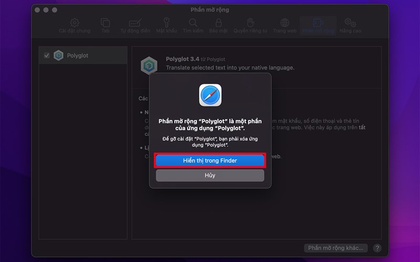
Task: Click Phần mở rộng khác button
Action: coord(335,248)
